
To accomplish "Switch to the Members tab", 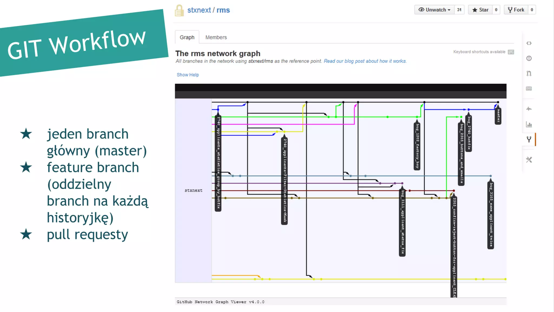I will pyautogui.click(x=216, y=37).
